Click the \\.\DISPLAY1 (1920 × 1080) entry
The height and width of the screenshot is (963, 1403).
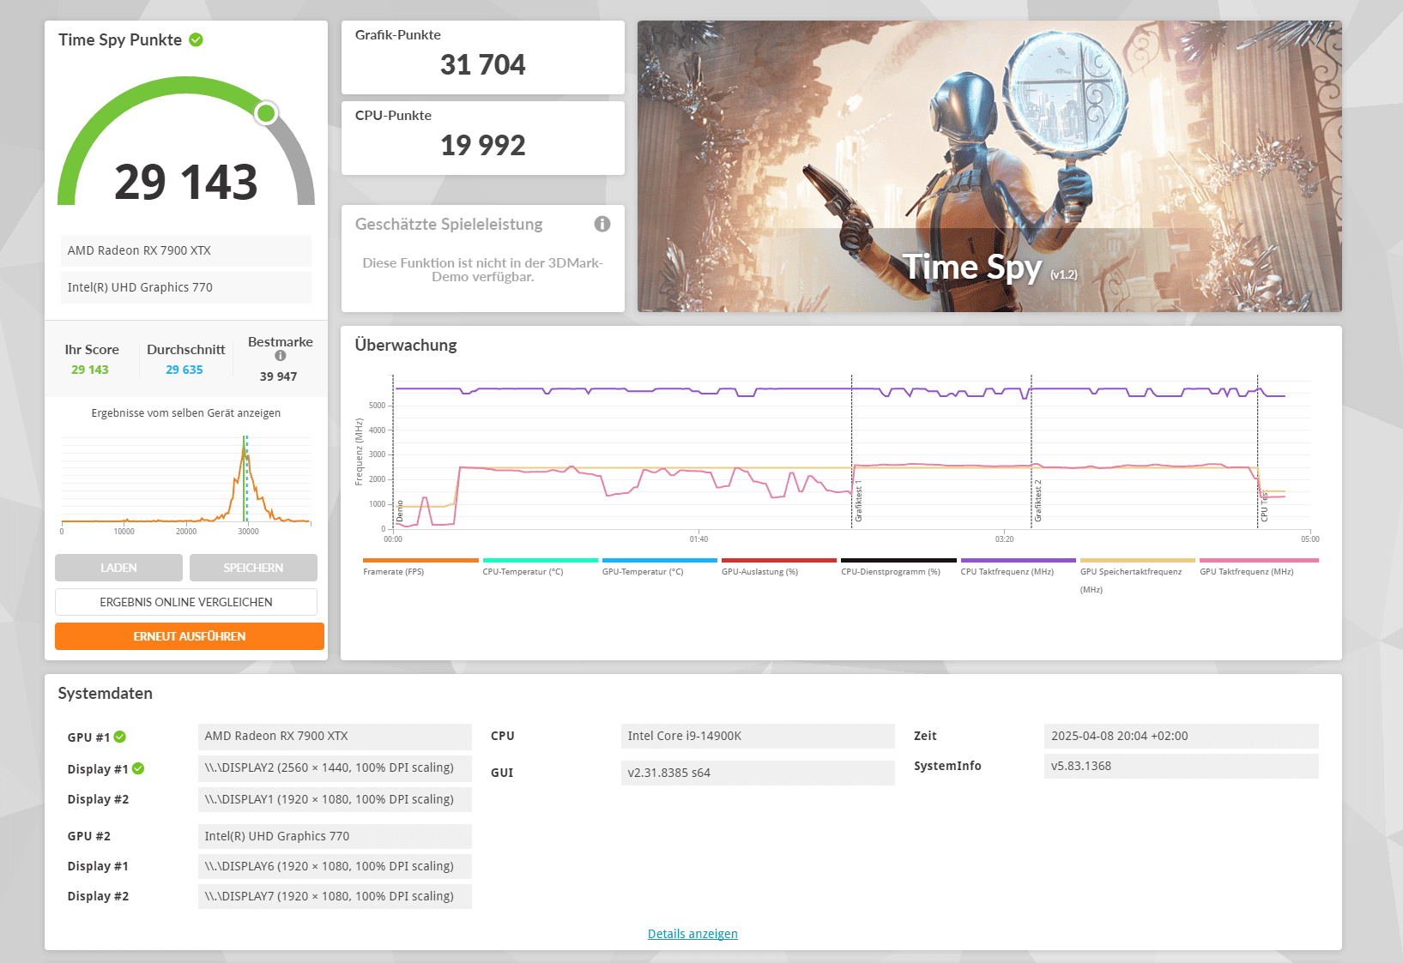point(335,799)
